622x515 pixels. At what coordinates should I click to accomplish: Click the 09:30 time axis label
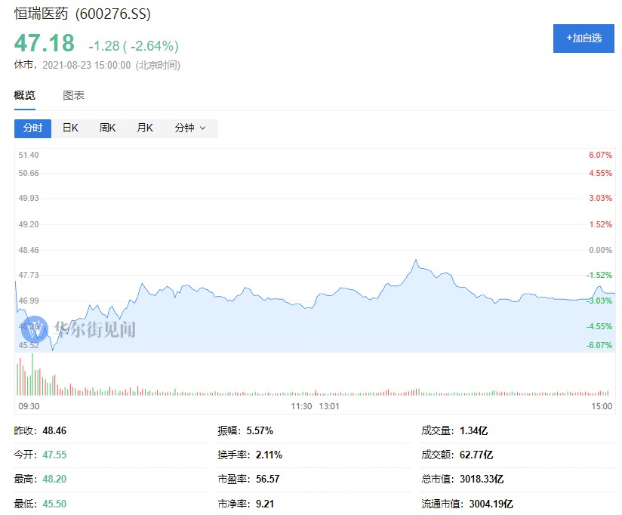click(29, 406)
